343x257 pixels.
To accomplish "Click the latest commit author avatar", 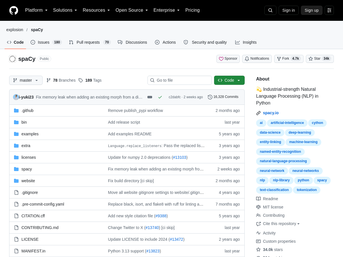I will pos(16,97).
